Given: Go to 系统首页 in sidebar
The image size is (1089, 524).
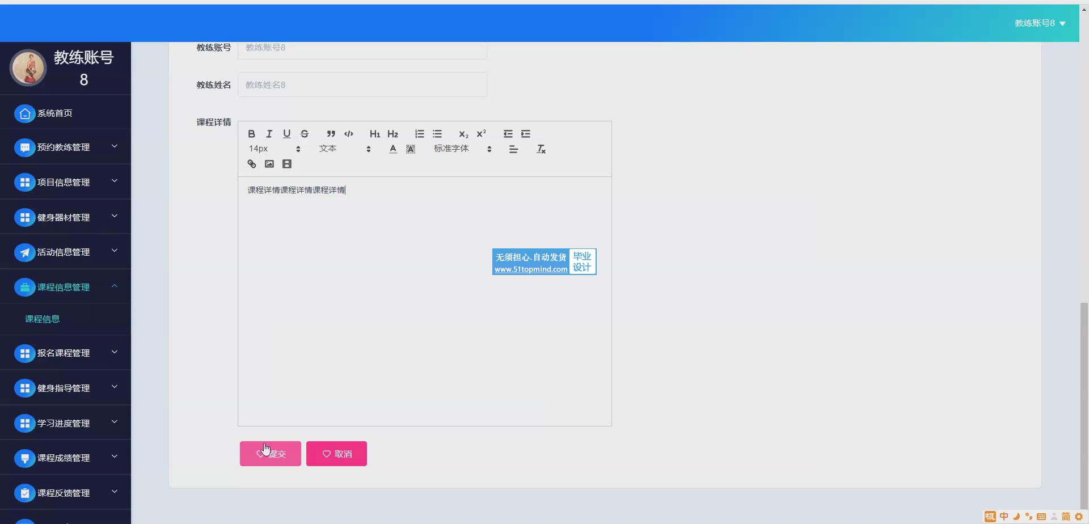Looking at the screenshot, I should (65, 113).
